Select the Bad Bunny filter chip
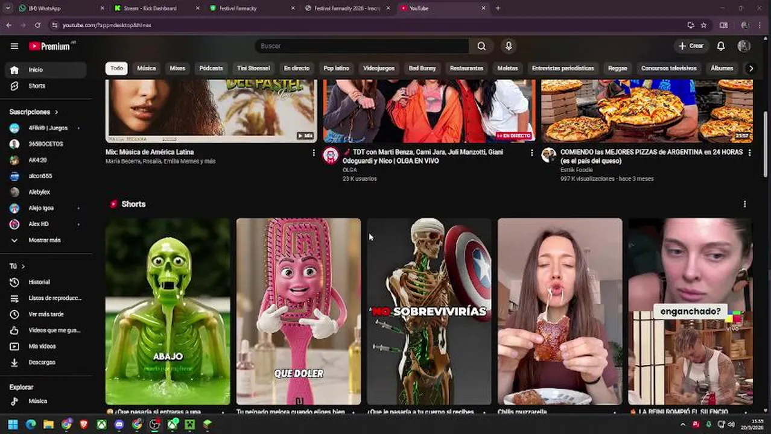 (x=422, y=68)
